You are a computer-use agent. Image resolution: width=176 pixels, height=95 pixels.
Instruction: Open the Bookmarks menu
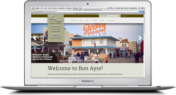pyautogui.click(x=62, y=8)
